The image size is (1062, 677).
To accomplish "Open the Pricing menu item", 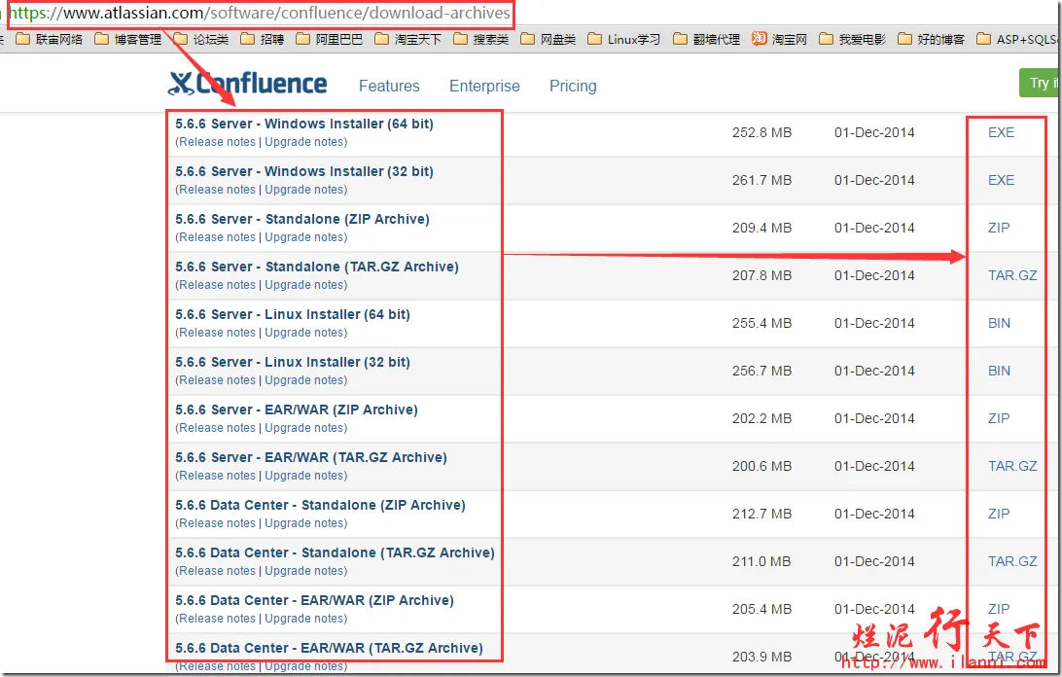I will click(x=572, y=86).
